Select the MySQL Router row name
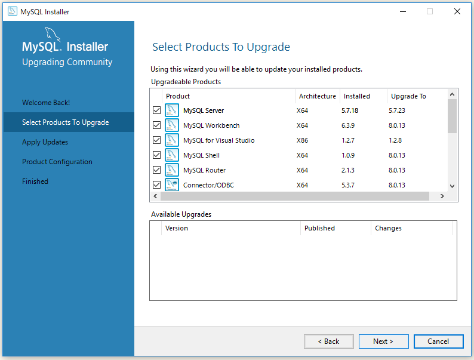Screen dimensions: 474x360 point(204,170)
